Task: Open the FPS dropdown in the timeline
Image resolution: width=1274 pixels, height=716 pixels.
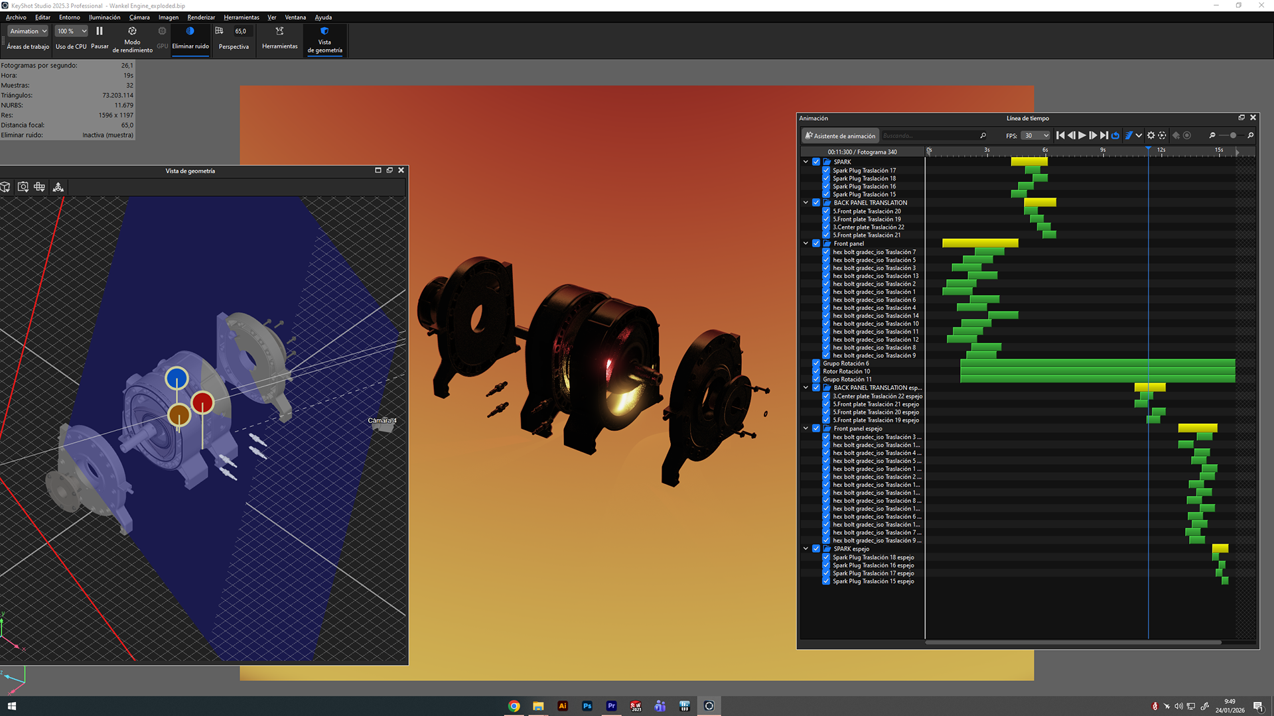Action: [x=1036, y=135]
